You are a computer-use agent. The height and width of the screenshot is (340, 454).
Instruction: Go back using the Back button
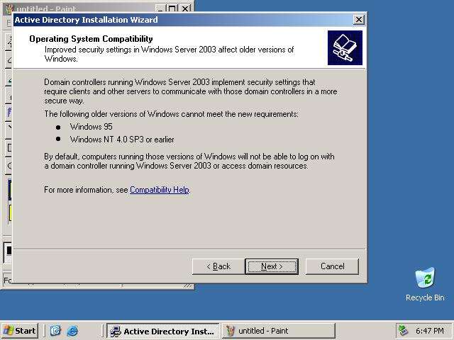click(x=218, y=266)
